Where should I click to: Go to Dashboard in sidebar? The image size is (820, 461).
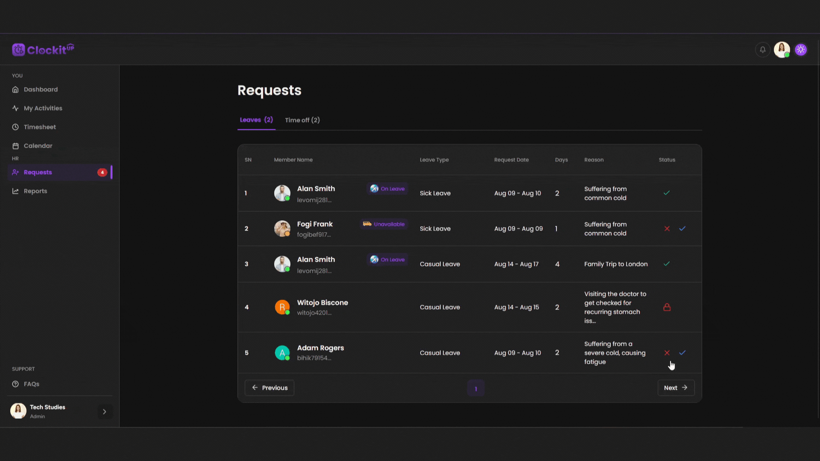pos(60,89)
